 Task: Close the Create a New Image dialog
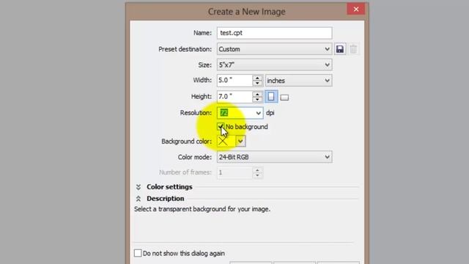[355, 9]
